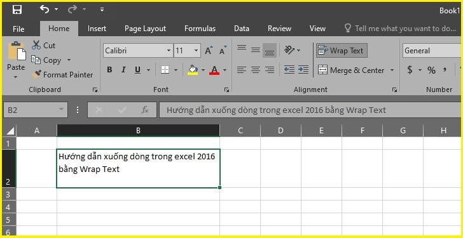Open the Undo history dropdown arrow
The height and width of the screenshot is (238, 463).
[x=56, y=10]
